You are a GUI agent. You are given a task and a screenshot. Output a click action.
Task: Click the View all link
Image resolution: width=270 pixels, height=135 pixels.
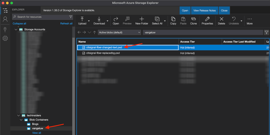click(37, 133)
